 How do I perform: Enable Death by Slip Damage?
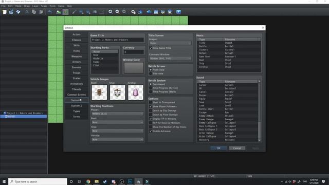151,110
